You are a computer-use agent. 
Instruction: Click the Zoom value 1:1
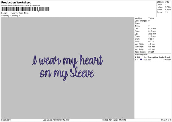[166, 12]
